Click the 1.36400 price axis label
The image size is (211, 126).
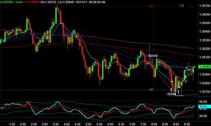click(x=205, y=31)
